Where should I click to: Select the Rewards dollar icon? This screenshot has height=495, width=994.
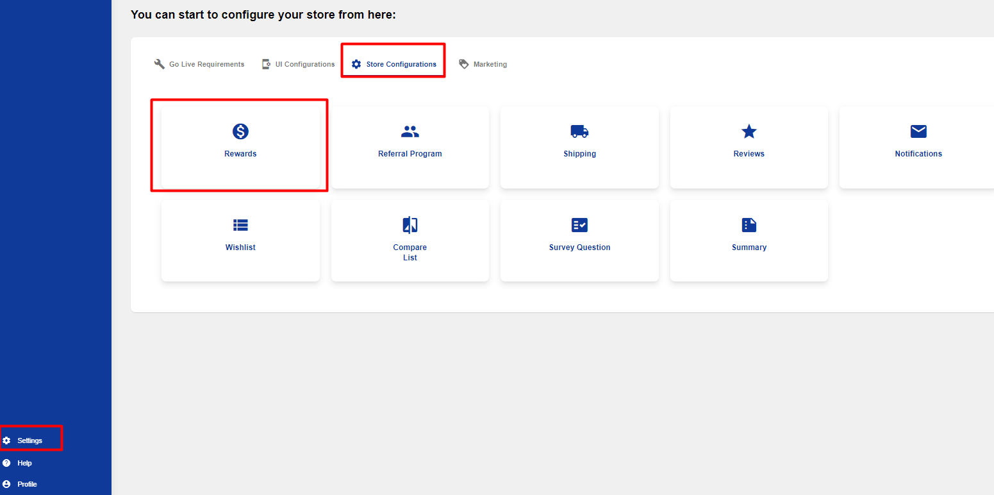pos(240,131)
